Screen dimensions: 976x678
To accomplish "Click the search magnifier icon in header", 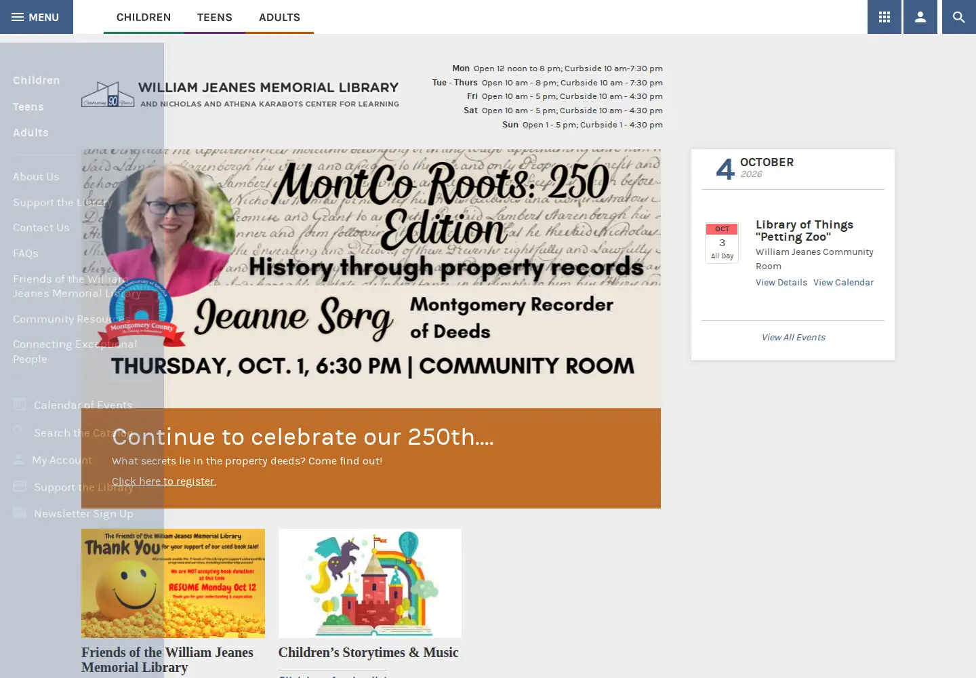I will pyautogui.click(x=959, y=17).
